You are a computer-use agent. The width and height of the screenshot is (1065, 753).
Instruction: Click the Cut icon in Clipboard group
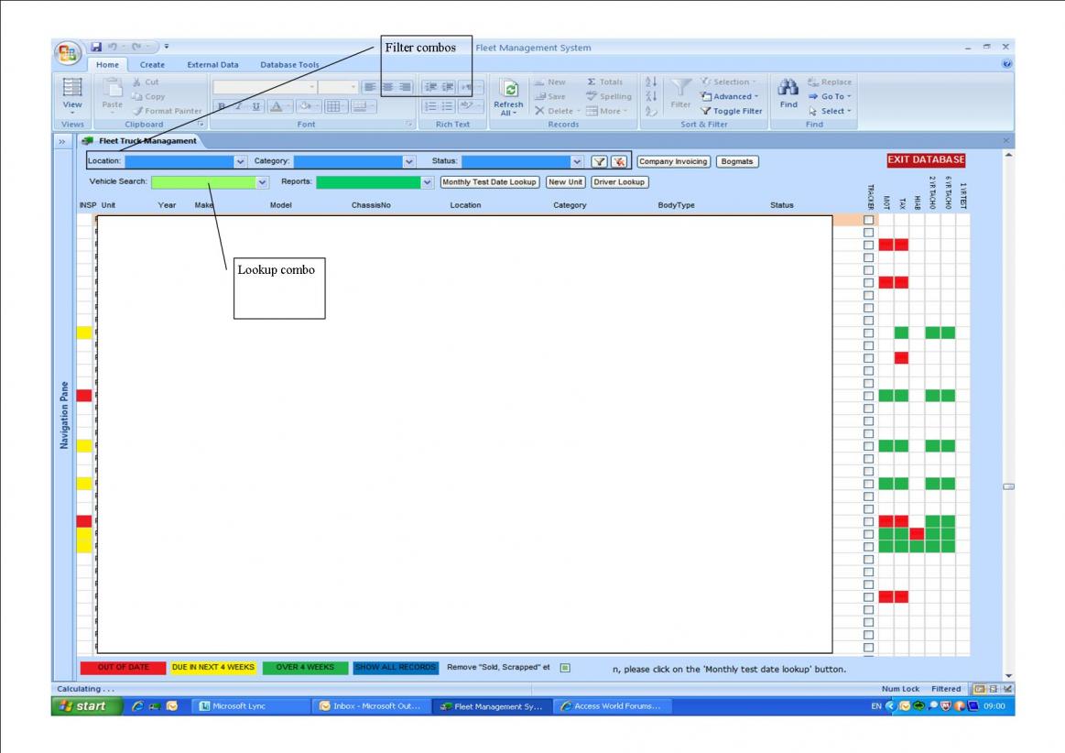pos(137,82)
